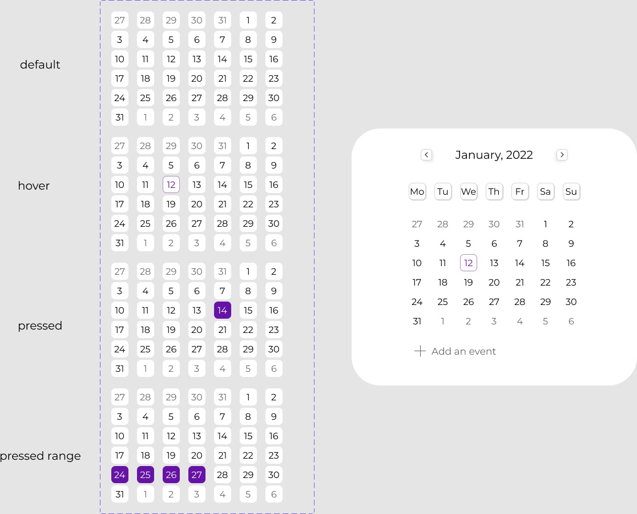637x514 pixels.
Task: Toggle the purple-filled 27 in pressed range grid
Action: tap(197, 475)
